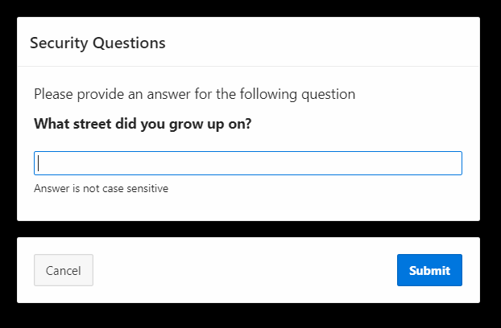501x328 pixels.
Task: Click the "Answer is not case sensitive" hint
Action: pos(101,189)
